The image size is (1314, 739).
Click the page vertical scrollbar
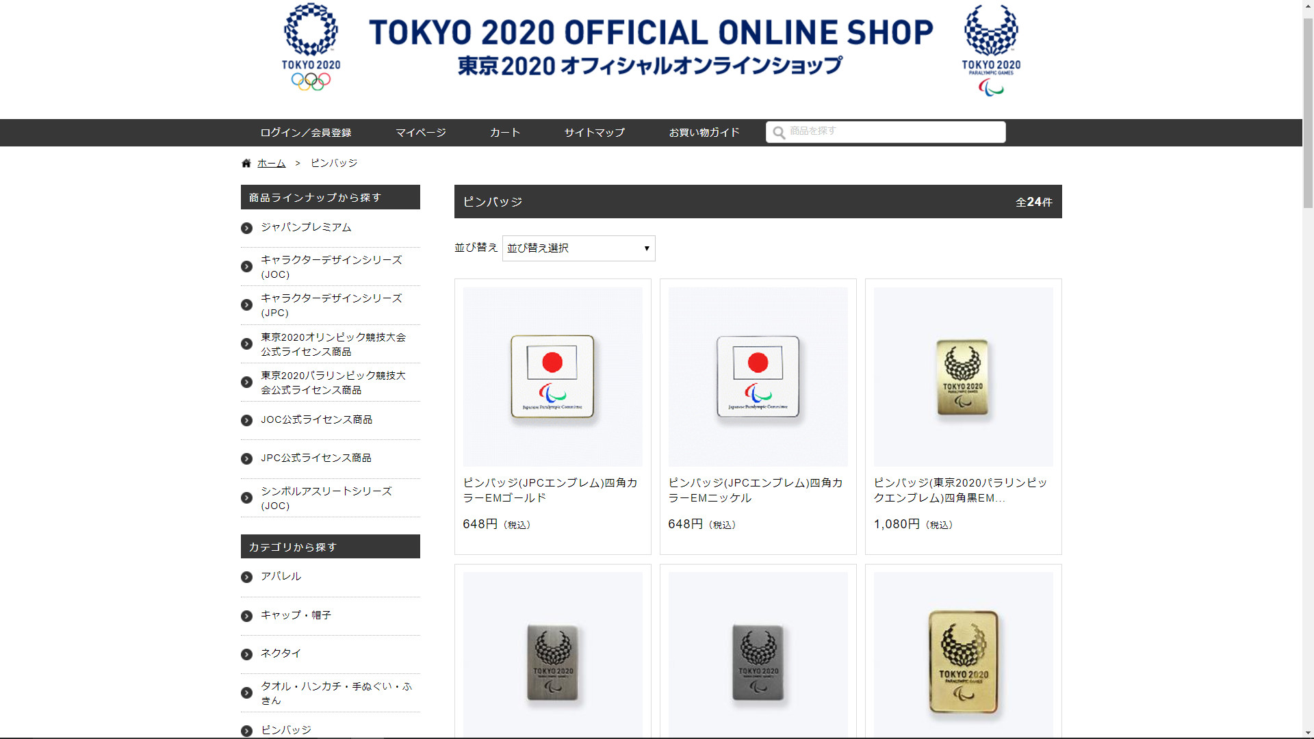(1308, 369)
